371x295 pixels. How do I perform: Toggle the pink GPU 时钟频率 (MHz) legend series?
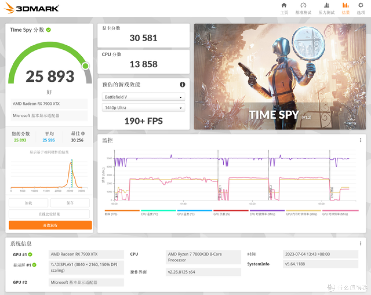coord(340,213)
